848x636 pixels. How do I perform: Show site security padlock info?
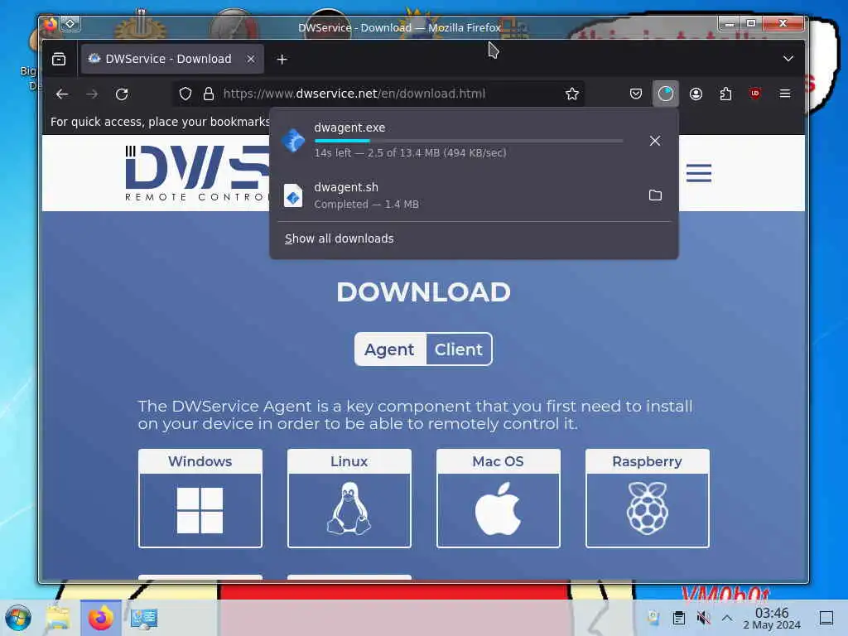pos(208,94)
